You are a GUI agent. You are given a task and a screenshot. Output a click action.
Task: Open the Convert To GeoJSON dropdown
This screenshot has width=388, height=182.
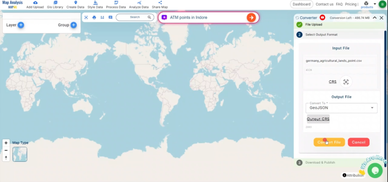pos(341,108)
